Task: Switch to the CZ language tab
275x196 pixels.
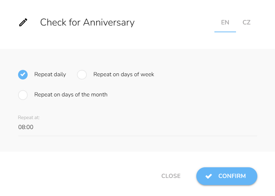Action: click(x=247, y=22)
